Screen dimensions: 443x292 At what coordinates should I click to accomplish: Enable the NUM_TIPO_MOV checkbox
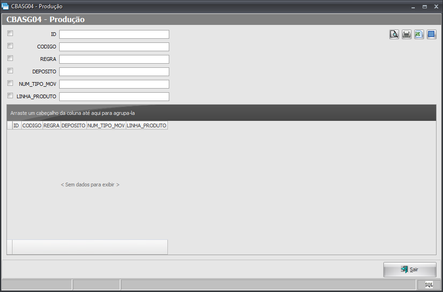(10, 83)
